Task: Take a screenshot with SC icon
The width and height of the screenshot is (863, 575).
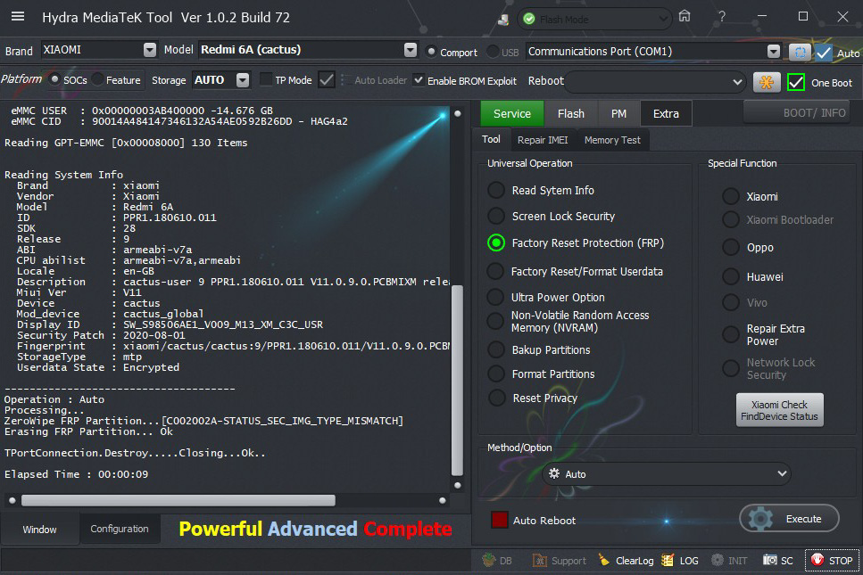Action: 770,560
